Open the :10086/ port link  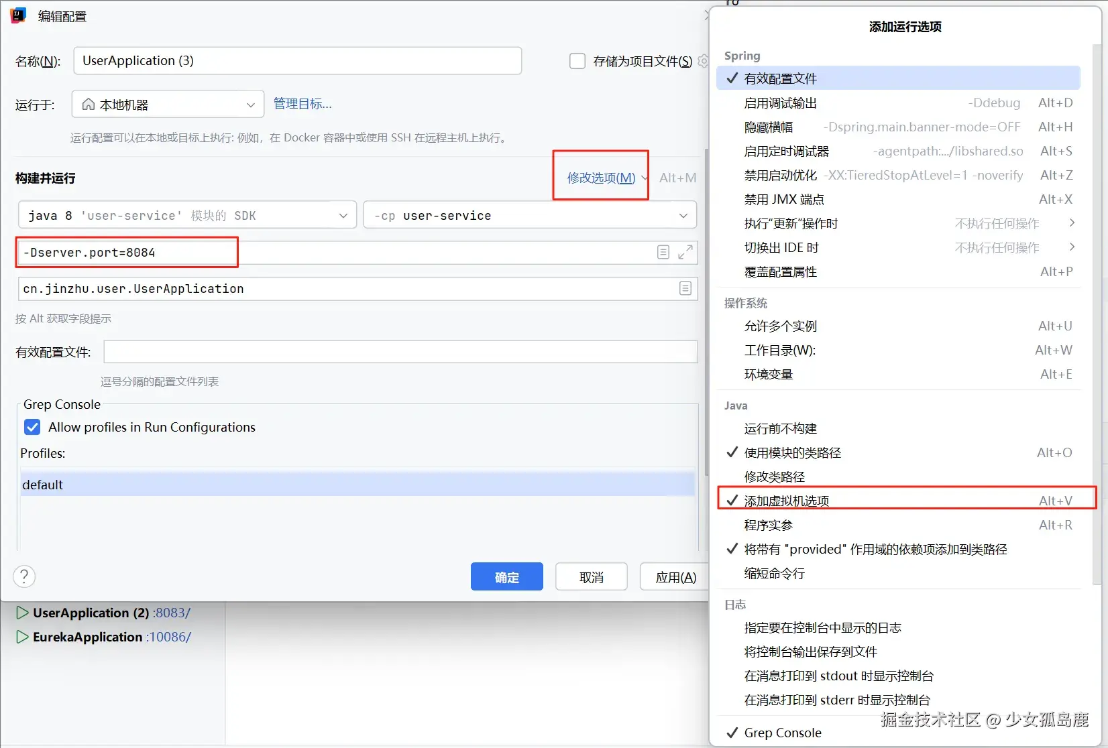168,637
